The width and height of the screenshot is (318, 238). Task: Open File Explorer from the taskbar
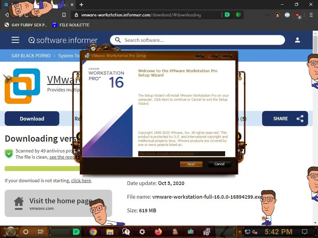[x=110, y=232]
